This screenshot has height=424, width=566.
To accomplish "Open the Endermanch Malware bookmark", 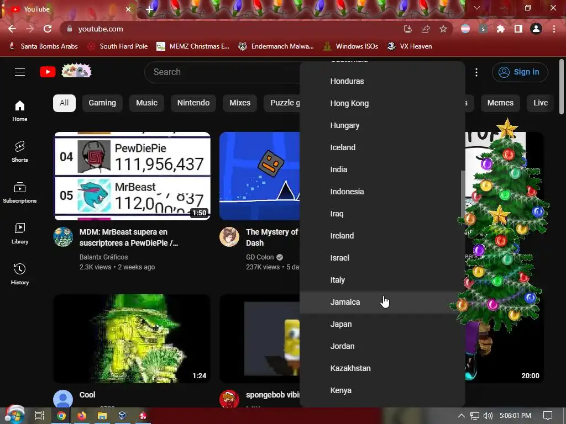I will point(276,46).
